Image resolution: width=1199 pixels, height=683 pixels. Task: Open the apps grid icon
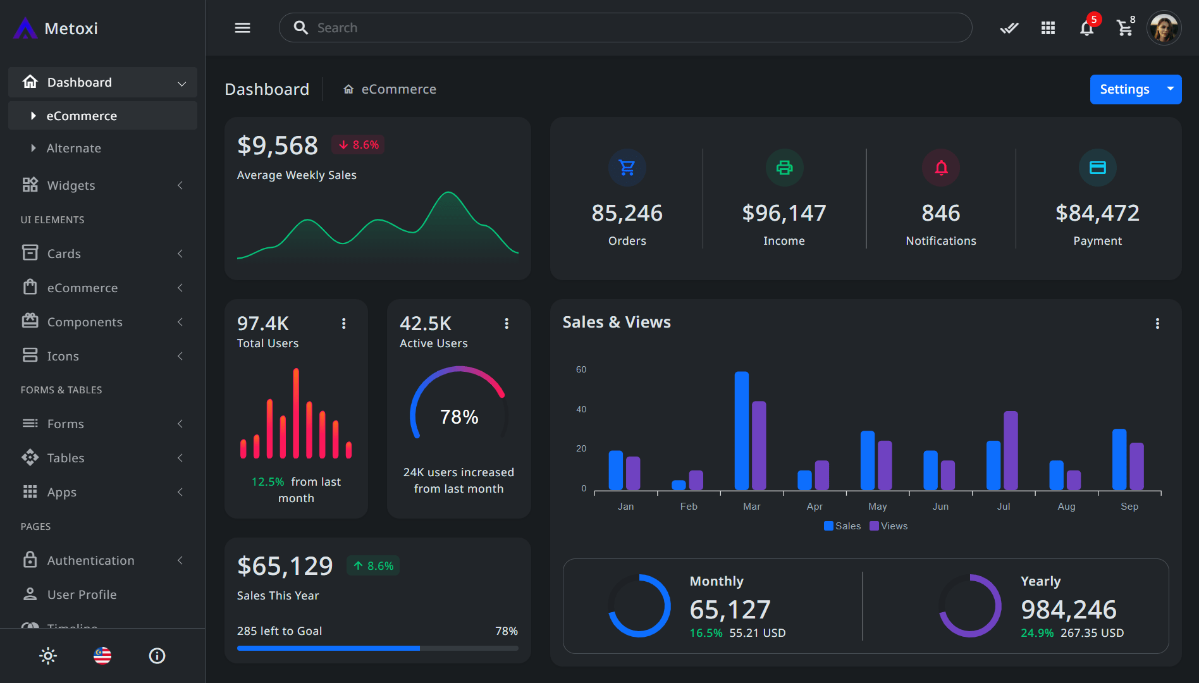(x=1048, y=28)
